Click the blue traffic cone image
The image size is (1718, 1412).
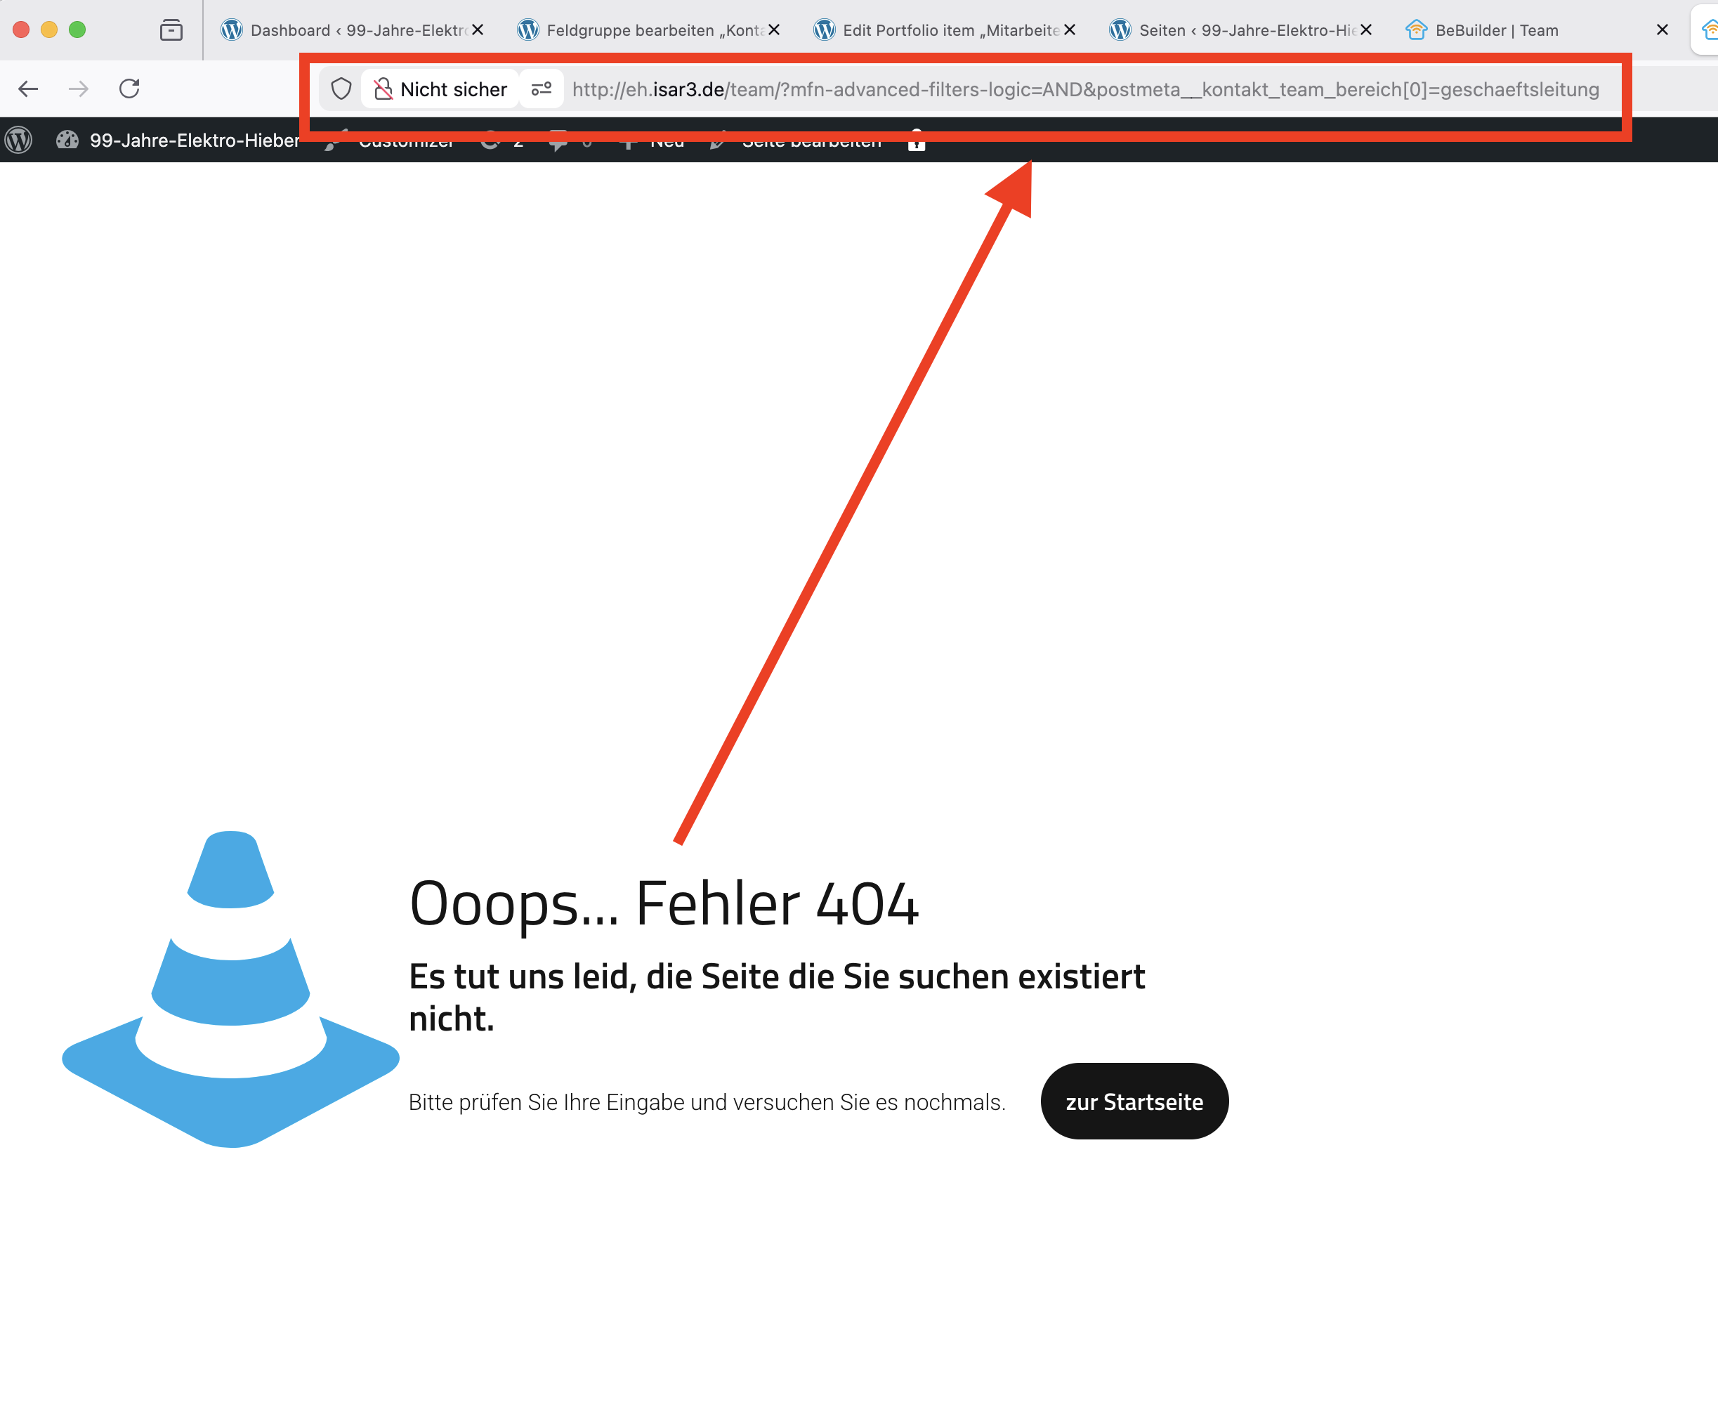pos(231,989)
